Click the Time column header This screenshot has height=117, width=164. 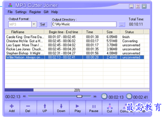coord(93,32)
